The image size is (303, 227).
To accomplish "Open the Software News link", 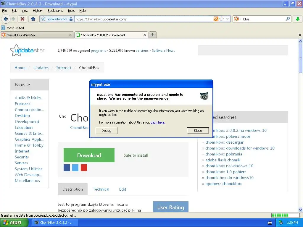I will tap(163, 51).
